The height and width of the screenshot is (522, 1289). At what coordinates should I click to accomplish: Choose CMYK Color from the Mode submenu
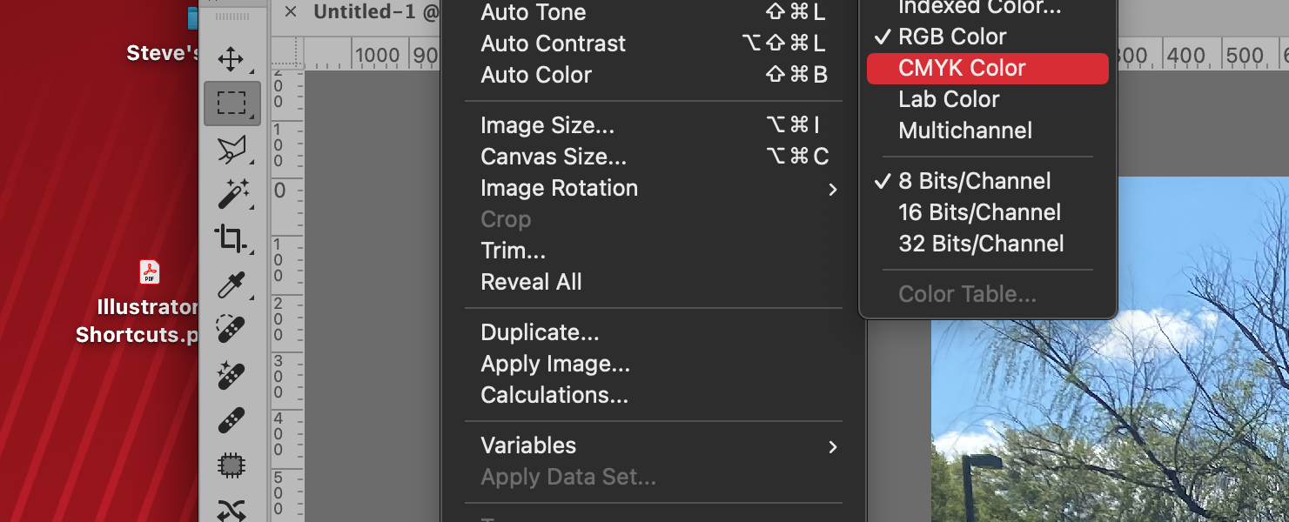(962, 67)
